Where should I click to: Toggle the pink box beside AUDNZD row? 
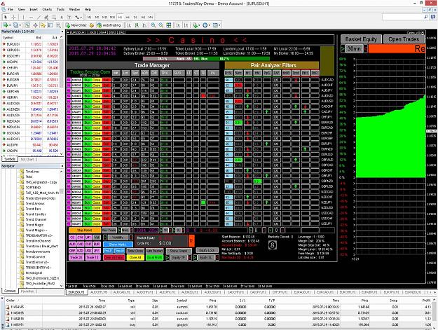pyautogui.click(x=69, y=96)
